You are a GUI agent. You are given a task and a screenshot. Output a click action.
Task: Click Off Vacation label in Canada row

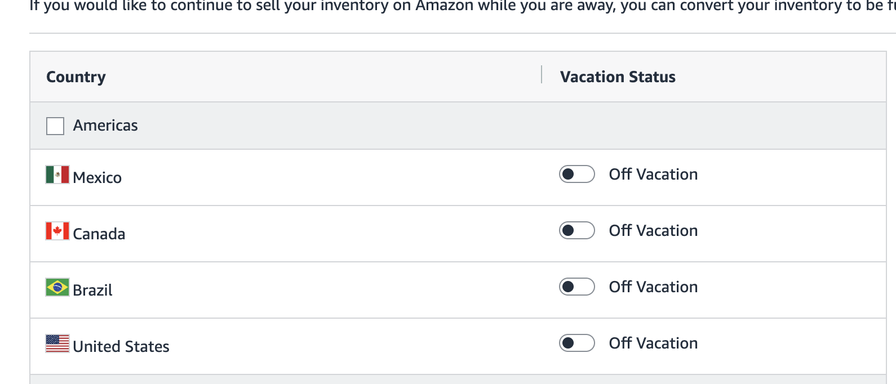[653, 230]
